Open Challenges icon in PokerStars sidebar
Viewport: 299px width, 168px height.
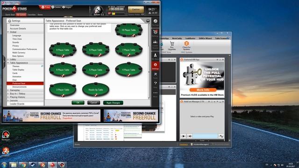(156, 33)
